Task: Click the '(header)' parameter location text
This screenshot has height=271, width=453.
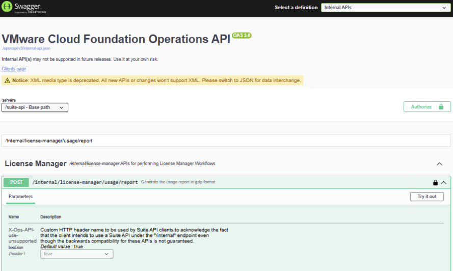Action: tap(17, 253)
